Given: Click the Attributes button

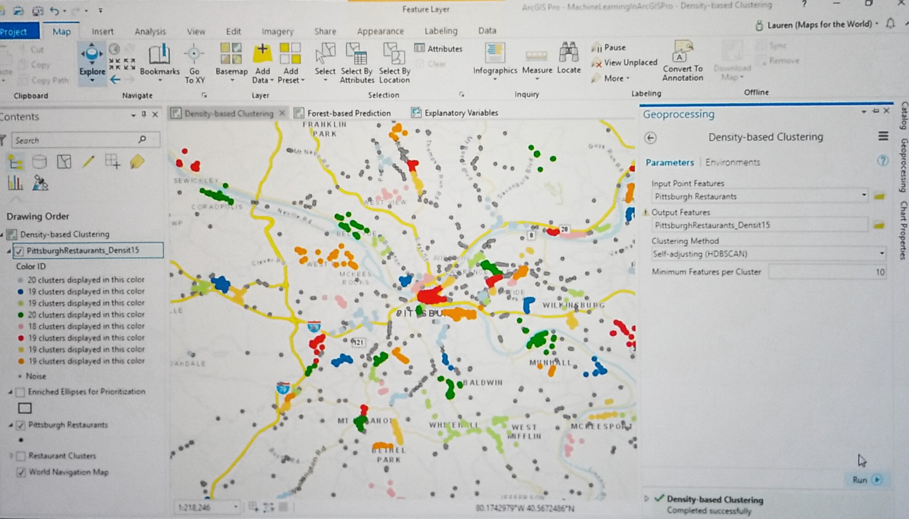Looking at the screenshot, I should [x=438, y=49].
